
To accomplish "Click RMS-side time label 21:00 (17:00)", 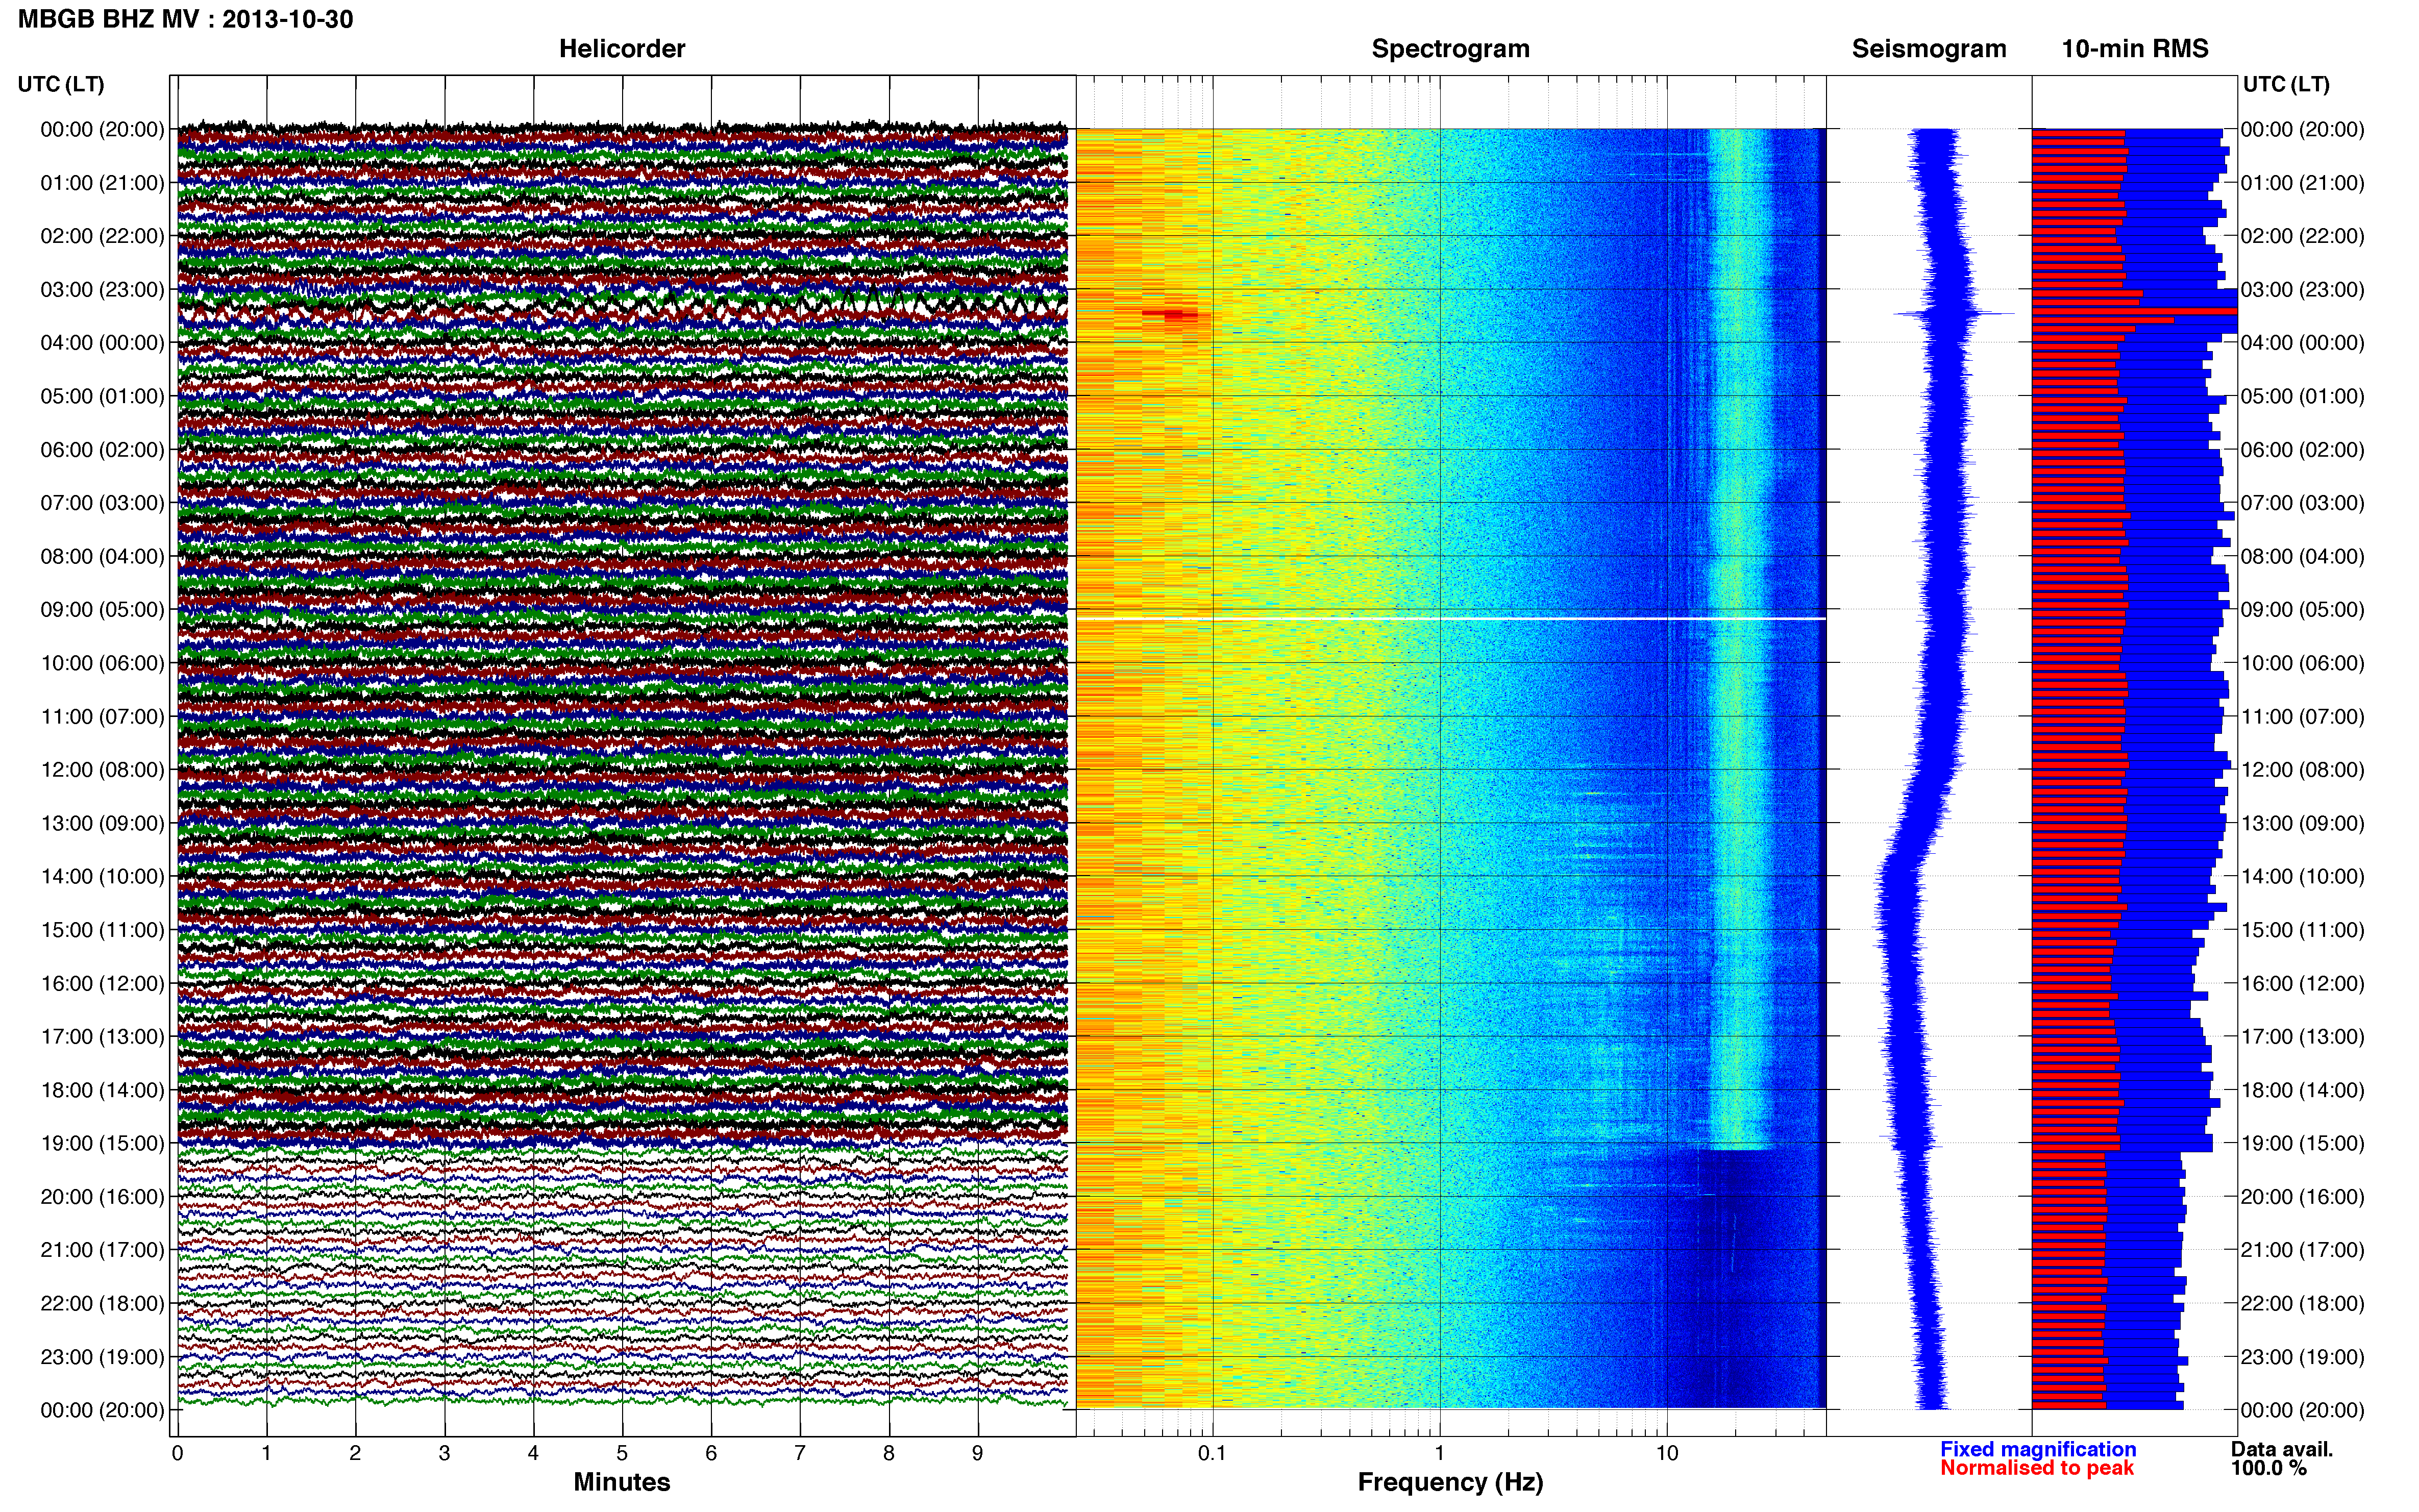I will (x=2302, y=1250).
